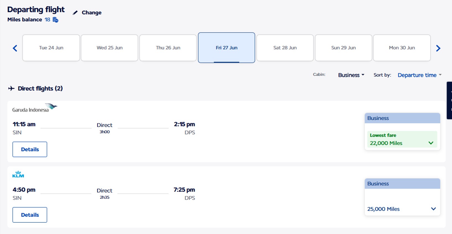Image resolution: width=452 pixels, height=234 pixels.
Task: Select the Tue 24 Jun date tab
Action: click(x=51, y=48)
